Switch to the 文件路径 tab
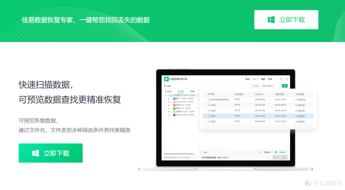Screen dimensions: 345x190 (x=168, y=91)
